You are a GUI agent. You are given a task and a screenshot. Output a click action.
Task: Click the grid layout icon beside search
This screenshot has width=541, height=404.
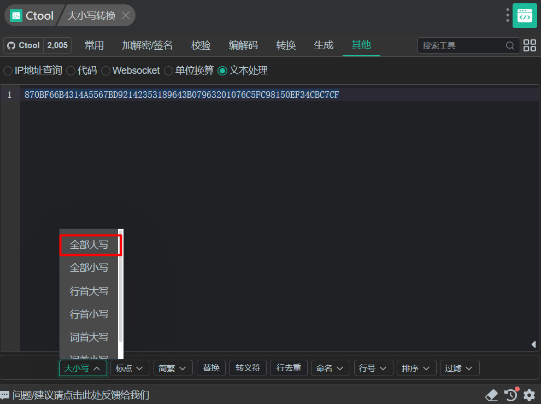point(530,45)
